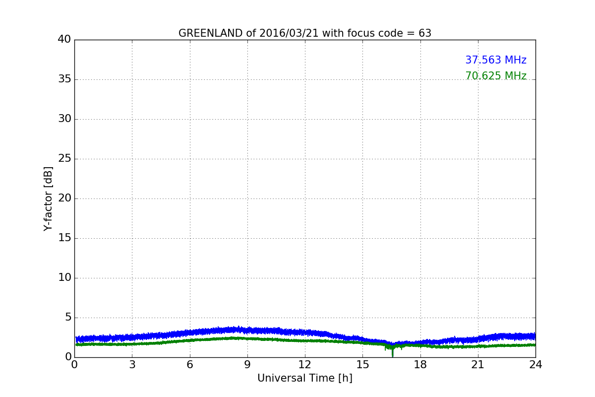Click the y-axis tick label 5

68,317
